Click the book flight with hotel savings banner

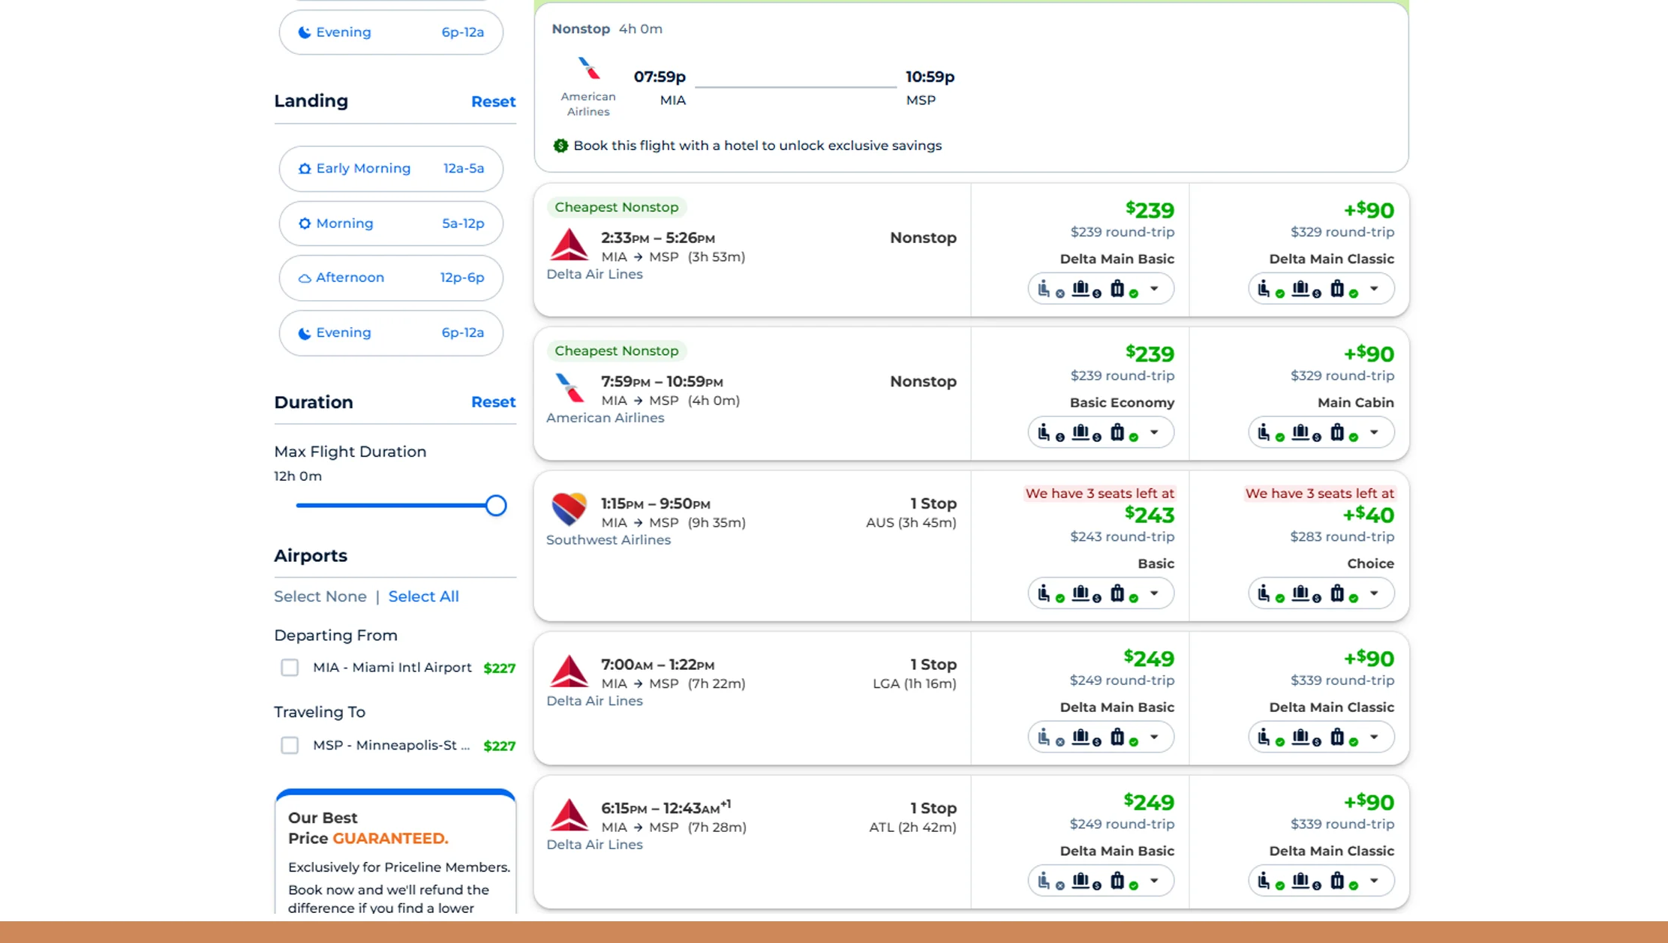coord(757,145)
